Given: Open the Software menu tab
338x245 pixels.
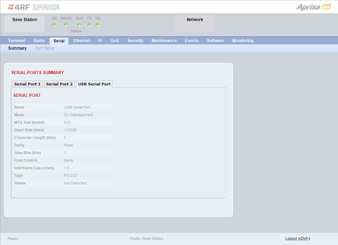Looking at the screenshot, I should coord(216,41).
